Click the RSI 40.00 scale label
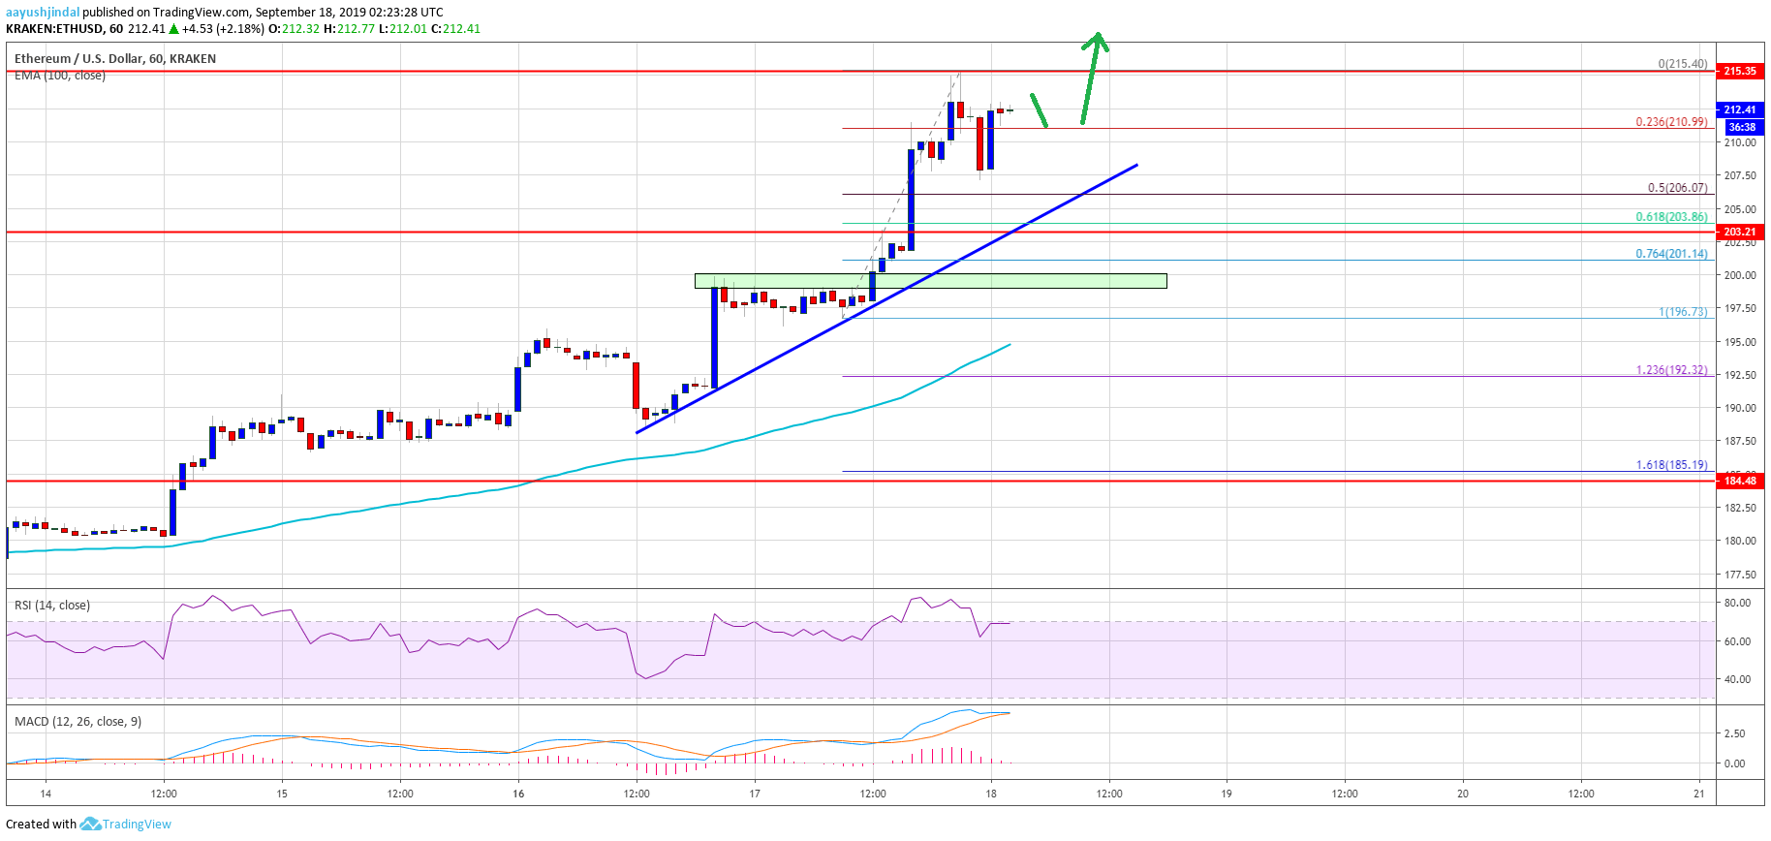This screenshot has width=1771, height=841. [1737, 679]
